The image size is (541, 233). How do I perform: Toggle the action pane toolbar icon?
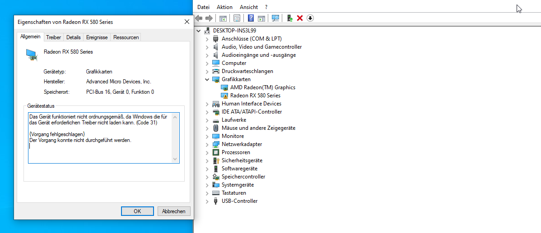click(x=261, y=18)
